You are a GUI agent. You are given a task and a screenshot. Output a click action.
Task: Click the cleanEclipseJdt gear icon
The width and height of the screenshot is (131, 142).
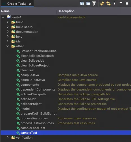18,61
